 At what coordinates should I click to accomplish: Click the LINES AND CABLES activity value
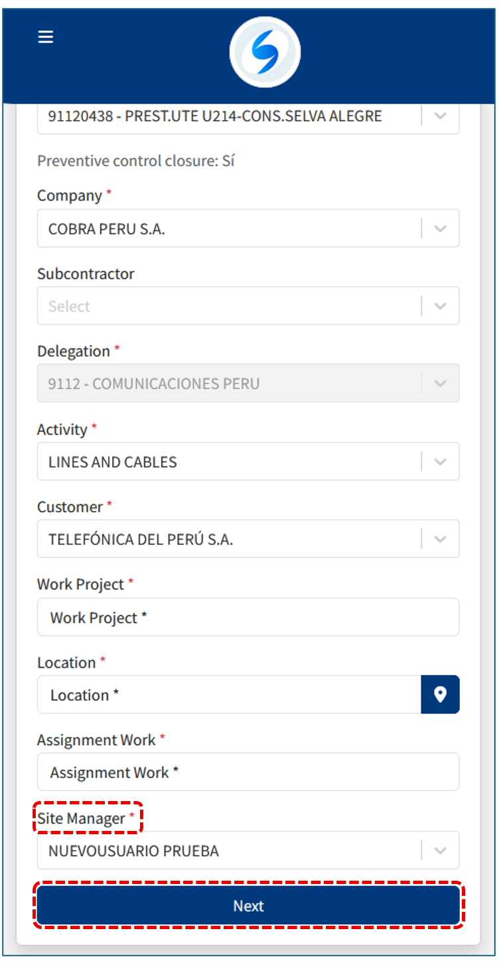[113, 462]
